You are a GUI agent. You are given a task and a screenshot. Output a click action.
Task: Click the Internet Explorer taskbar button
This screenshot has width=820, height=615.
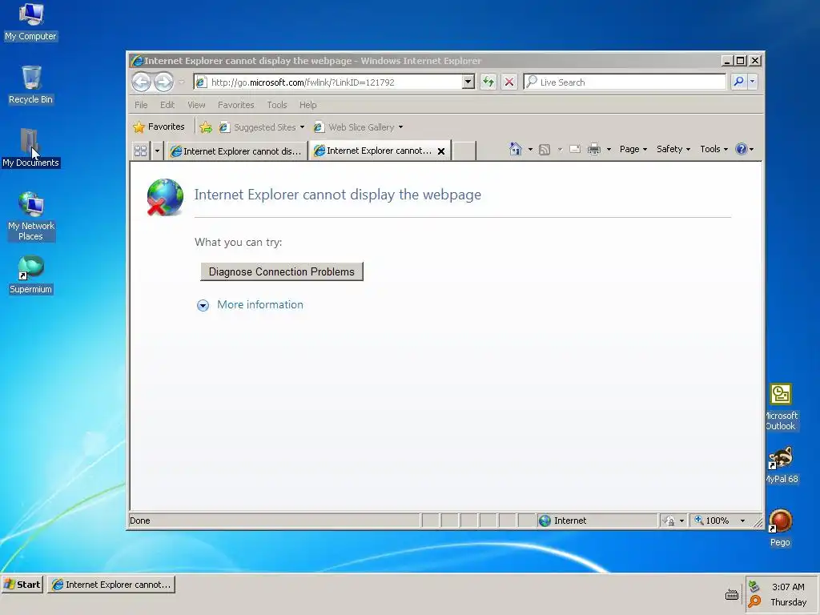coord(111,584)
